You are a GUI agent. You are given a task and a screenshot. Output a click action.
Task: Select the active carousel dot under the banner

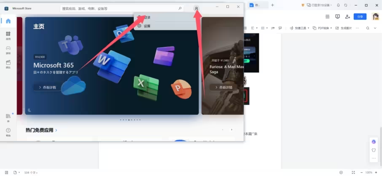pos(129,120)
